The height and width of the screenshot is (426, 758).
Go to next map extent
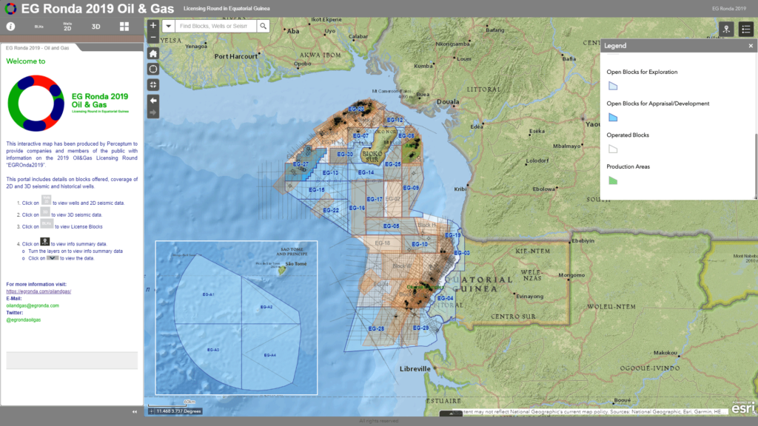click(153, 112)
